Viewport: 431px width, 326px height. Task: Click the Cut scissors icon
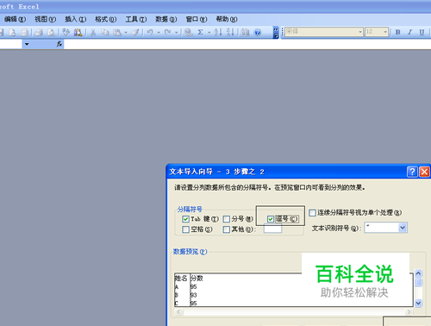point(93,32)
